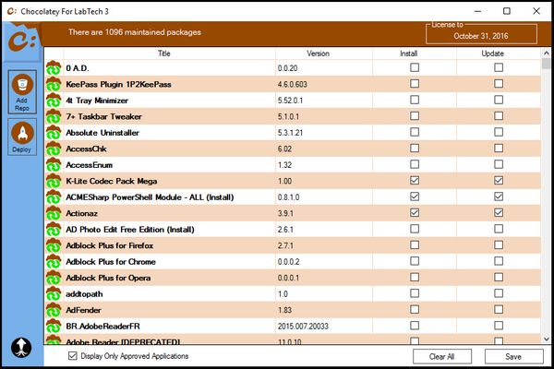Click the BR.AdobeReaderFR package icon

click(54, 326)
